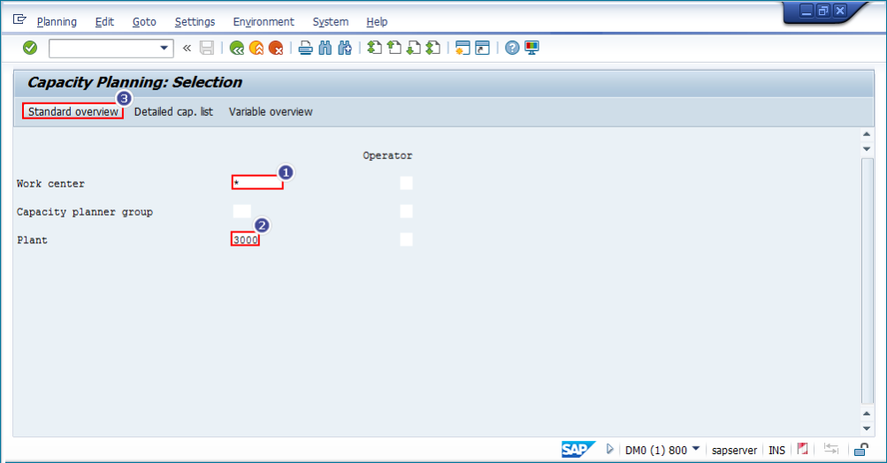Open the transaction command field dropdown
Viewport: 887px width, 463px height.
pyautogui.click(x=164, y=48)
